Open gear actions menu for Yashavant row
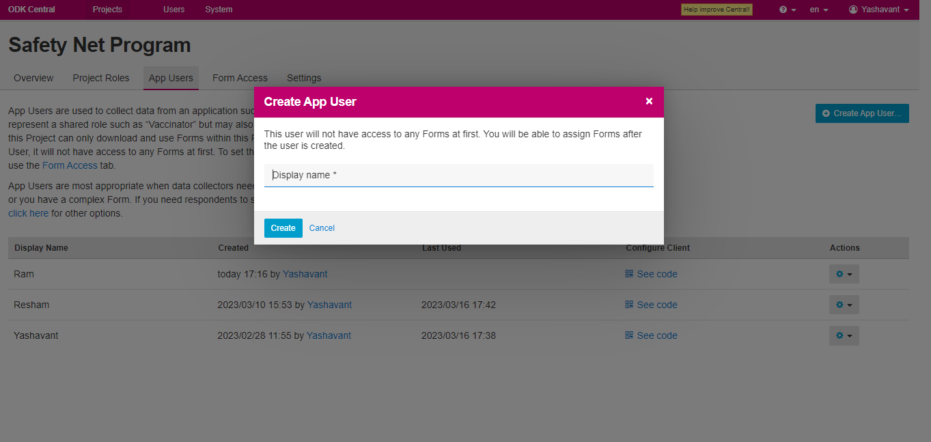 844,335
